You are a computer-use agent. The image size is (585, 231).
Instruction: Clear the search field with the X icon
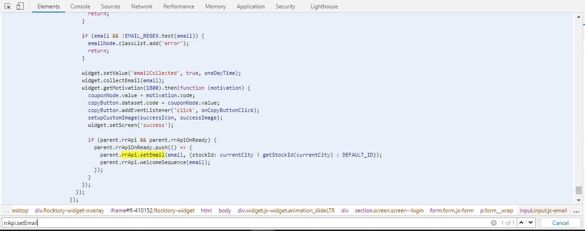(x=493, y=223)
